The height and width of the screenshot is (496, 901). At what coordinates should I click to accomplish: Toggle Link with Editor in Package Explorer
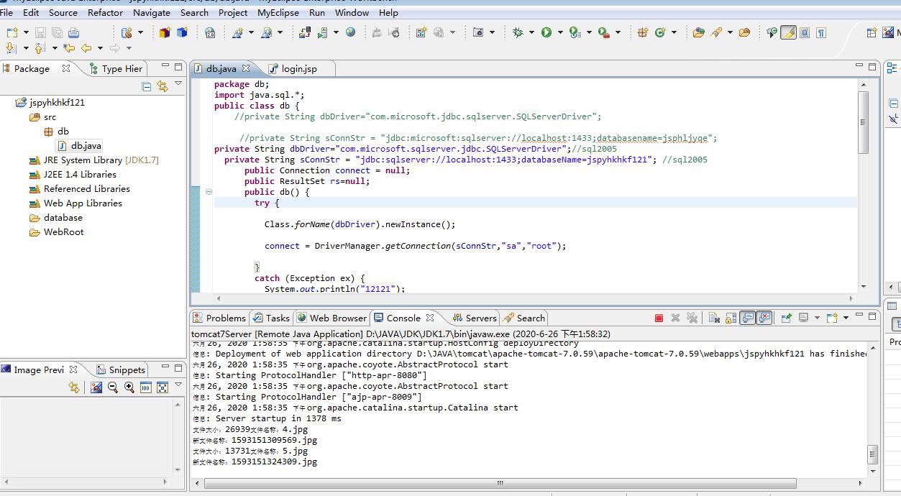[163, 86]
